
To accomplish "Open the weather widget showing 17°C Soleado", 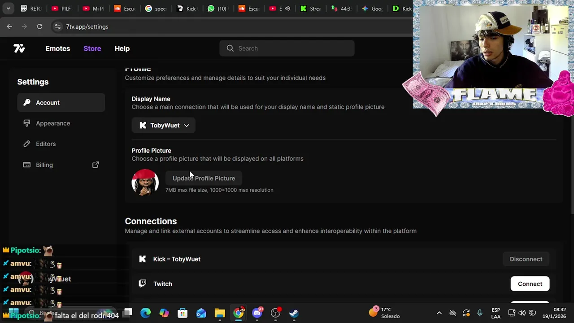I will 384,313.
